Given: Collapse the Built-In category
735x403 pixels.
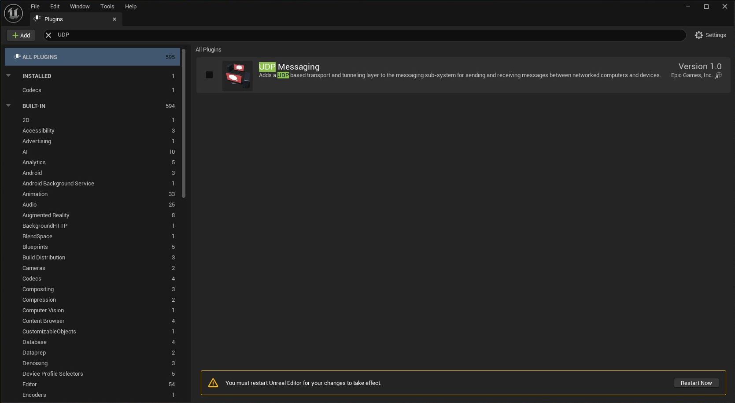Looking at the screenshot, I should 8,106.
